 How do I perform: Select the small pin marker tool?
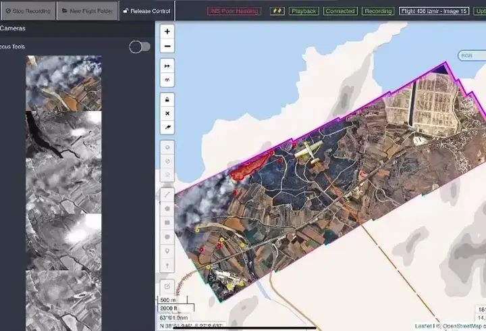point(167,265)
